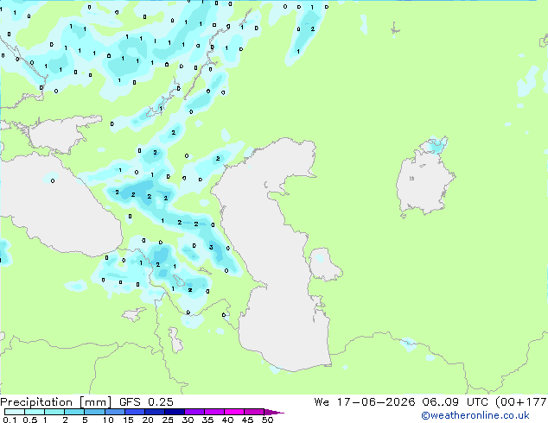Open the weatheronline.co.uk copyright link
Viewport: 548px width, 423px height.
[475, 415]
